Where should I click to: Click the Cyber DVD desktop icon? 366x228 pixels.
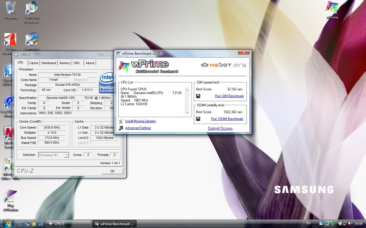pyautogui.click(x=7, y=75)
